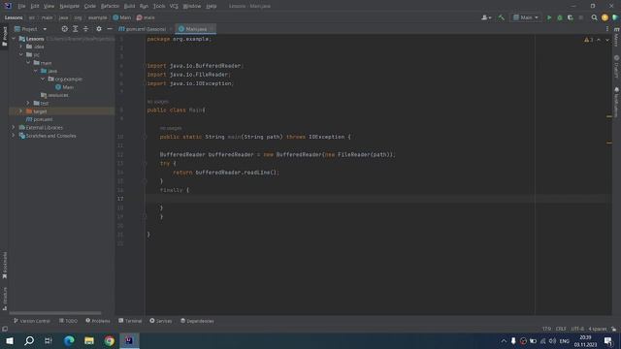The width and height of the screenshot is (621, 349).
Task: Select opened file target icon in Project panel
Action: click(65, 29)
